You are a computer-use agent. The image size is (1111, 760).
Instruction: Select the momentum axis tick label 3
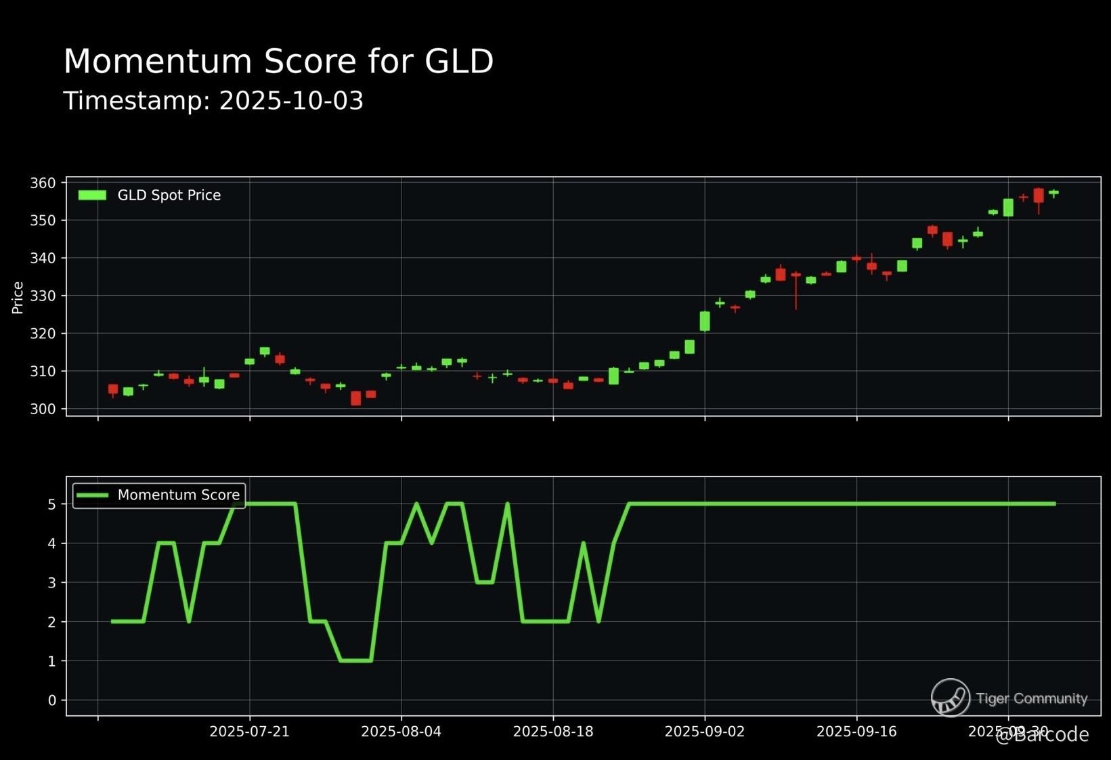[x=52, y=583]
